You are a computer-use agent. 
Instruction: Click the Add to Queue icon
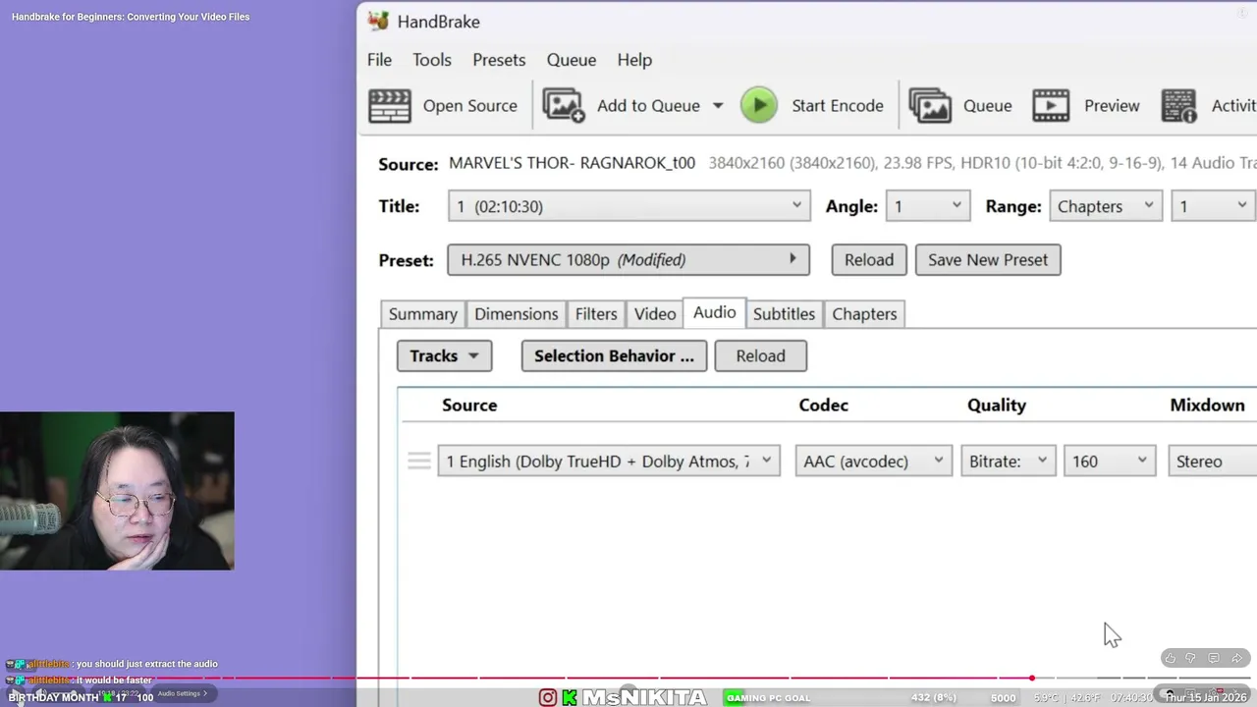(x=564, y=106)
